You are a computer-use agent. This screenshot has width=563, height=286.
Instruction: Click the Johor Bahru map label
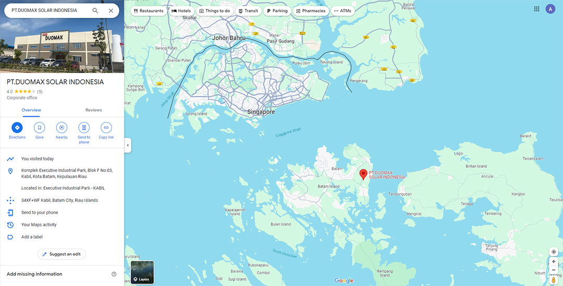tap(229, 38)
